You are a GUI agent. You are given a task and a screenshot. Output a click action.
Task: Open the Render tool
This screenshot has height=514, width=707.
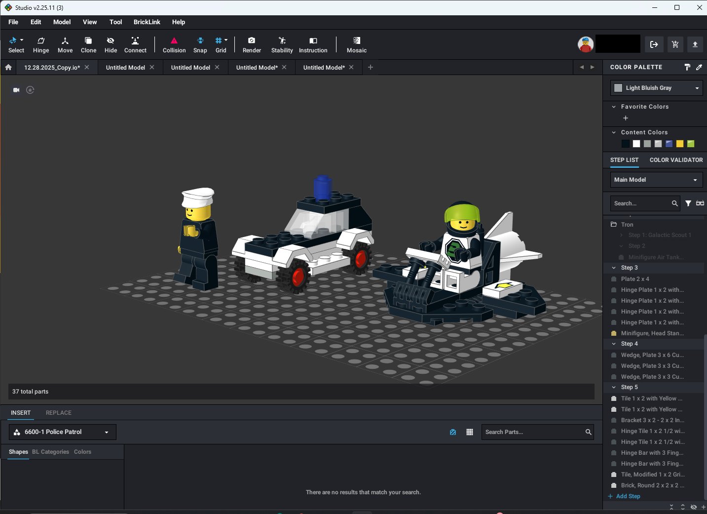(252, 44)
